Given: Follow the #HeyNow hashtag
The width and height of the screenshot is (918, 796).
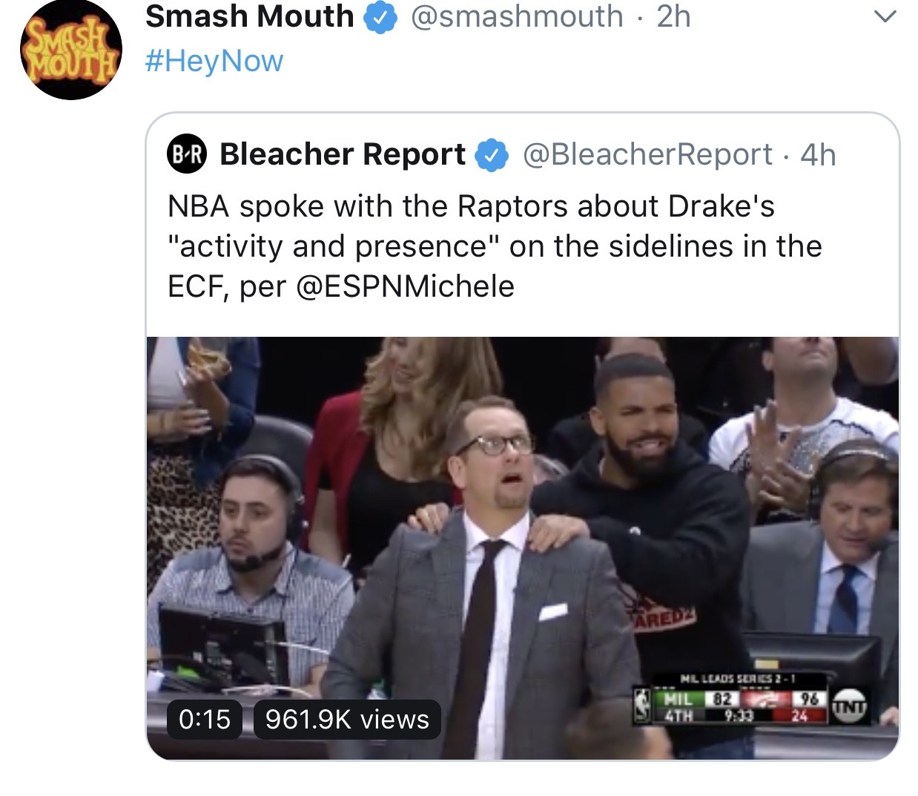Looking at the screenshot, I should pos(214,61).
